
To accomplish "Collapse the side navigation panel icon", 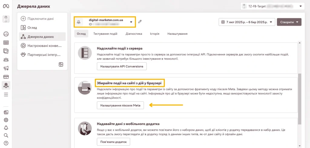I will (x=61, y=65).
